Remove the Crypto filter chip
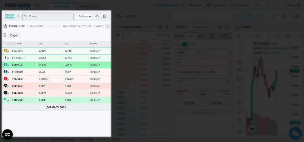304x142 pixels. [x=14, y=35]
